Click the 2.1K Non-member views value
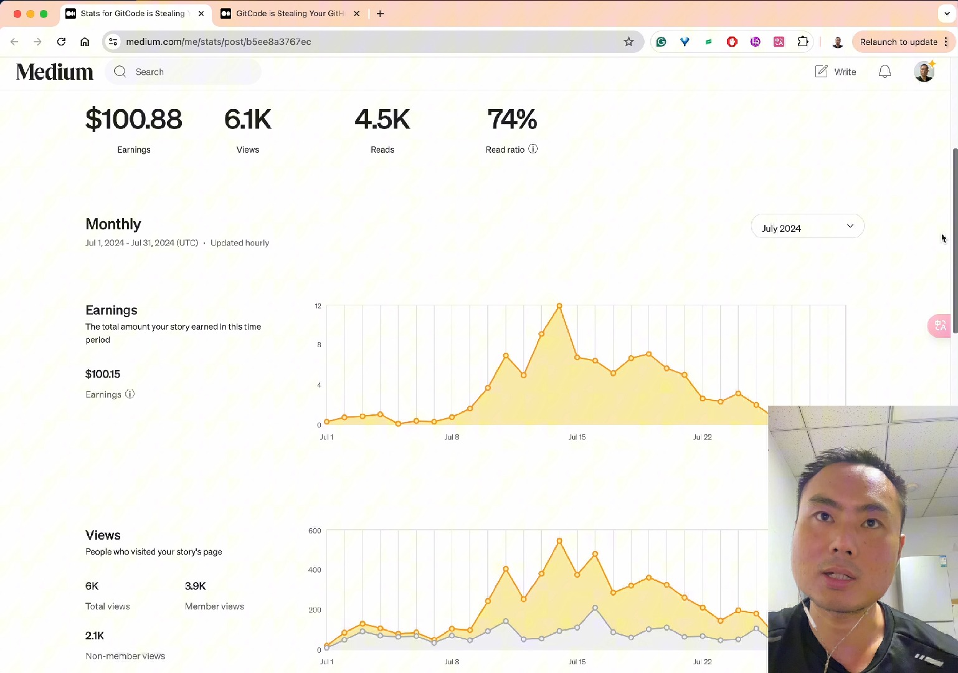The width and height of the screenshot is (958, 673). click(95, 636)
